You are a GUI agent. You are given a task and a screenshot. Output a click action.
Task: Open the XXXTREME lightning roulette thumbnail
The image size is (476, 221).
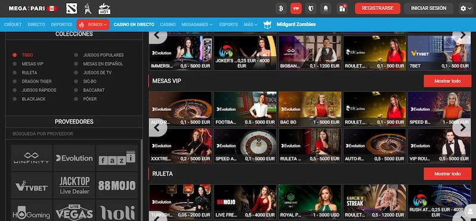[180, 146]
